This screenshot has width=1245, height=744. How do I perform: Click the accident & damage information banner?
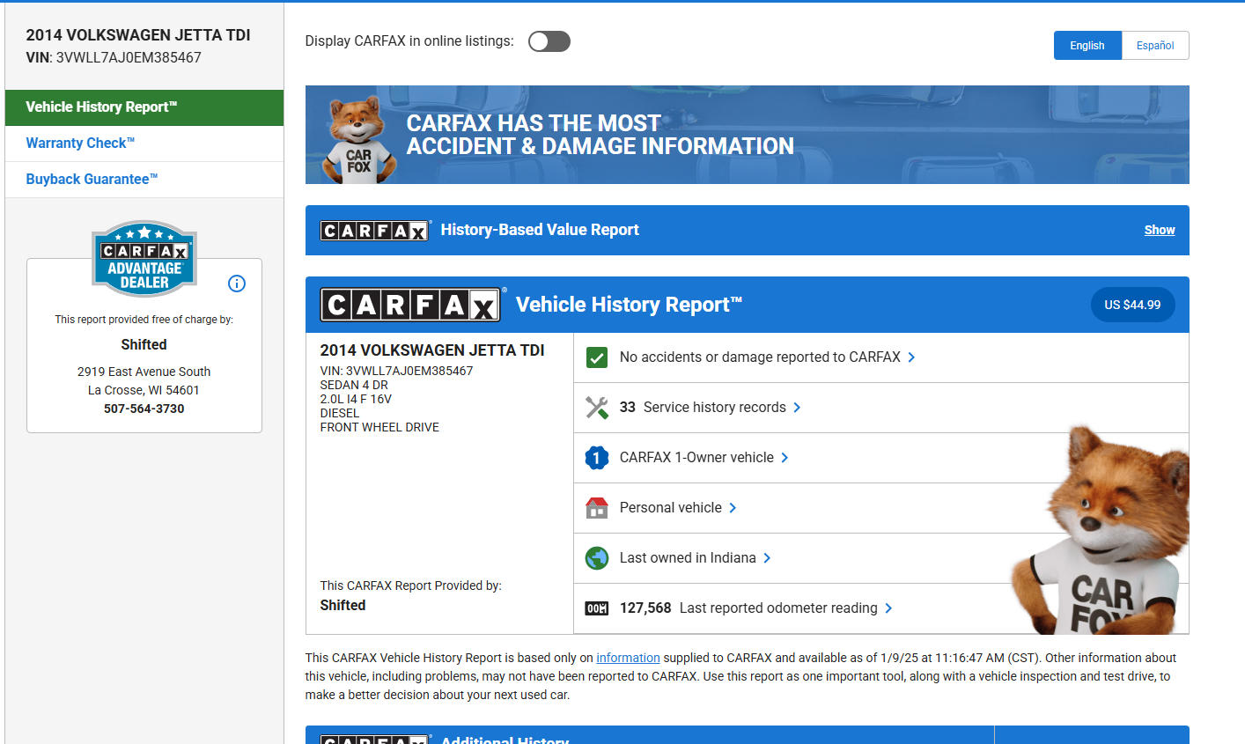(748, 135)
